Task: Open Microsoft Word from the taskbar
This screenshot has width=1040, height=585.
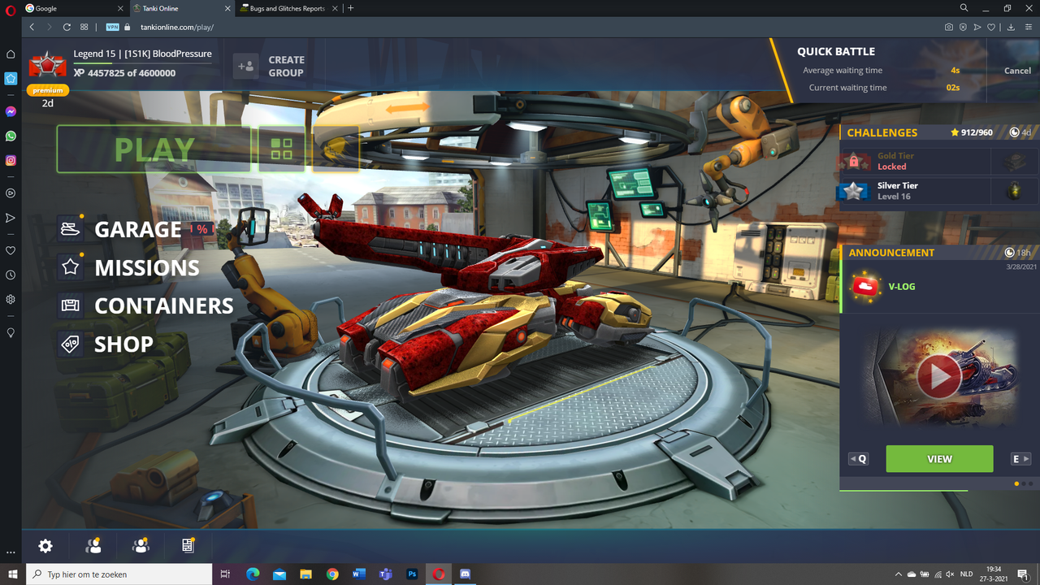Action: click(x=359, y=574)
